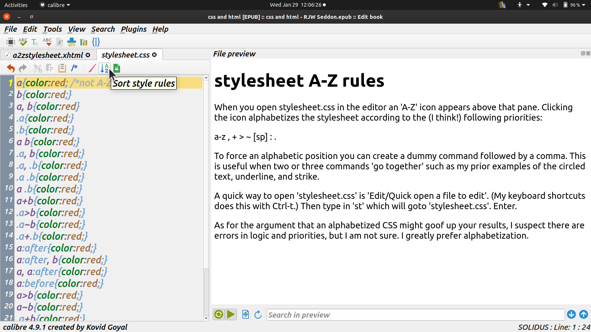The height and width of the screenshot is (332, 591).
Task: Open the Plugins menu
Action: pos(133,29)
